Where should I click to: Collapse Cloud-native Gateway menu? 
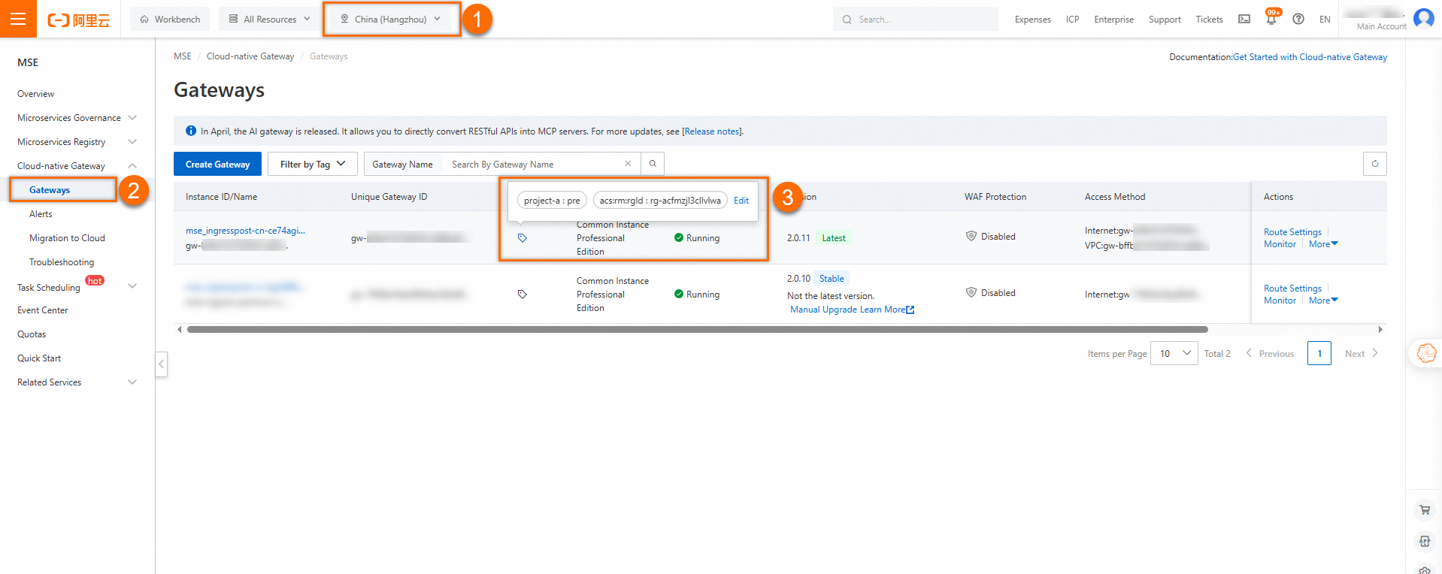[132, 166]
